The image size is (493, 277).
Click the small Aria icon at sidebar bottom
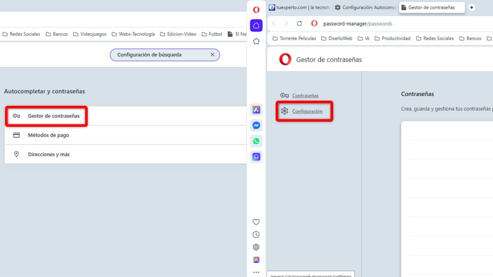click(x=256, y=260)
